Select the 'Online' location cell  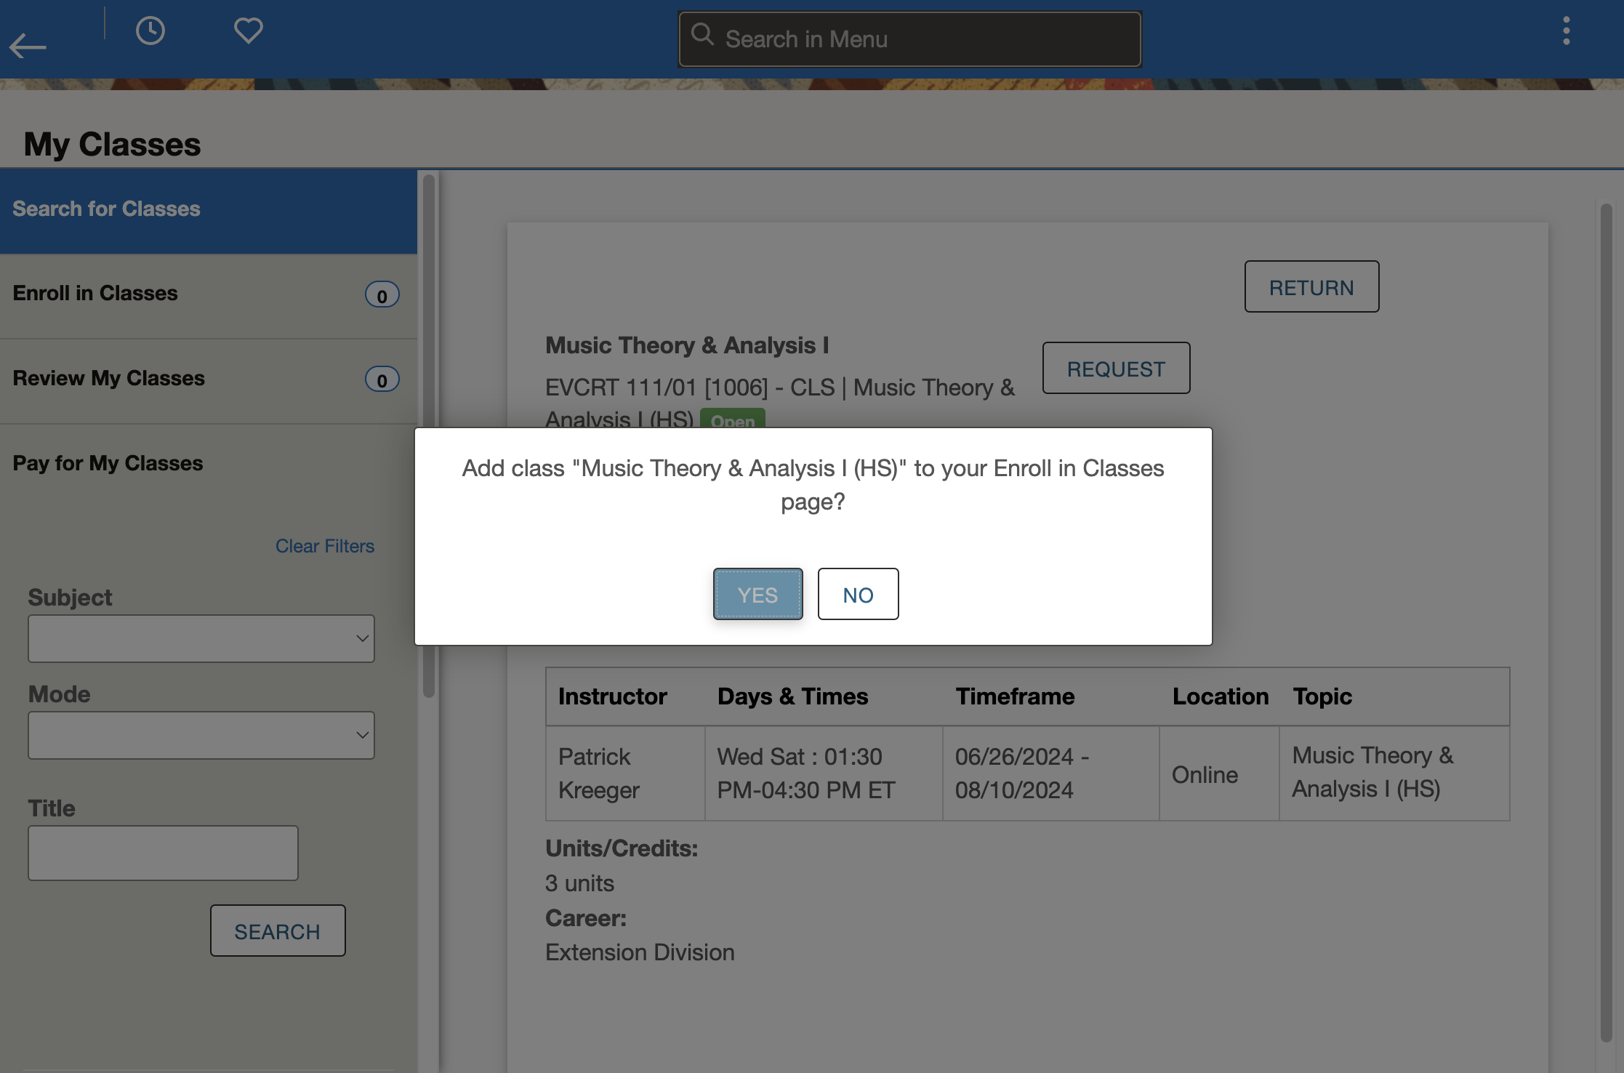tap(1219, 773)
